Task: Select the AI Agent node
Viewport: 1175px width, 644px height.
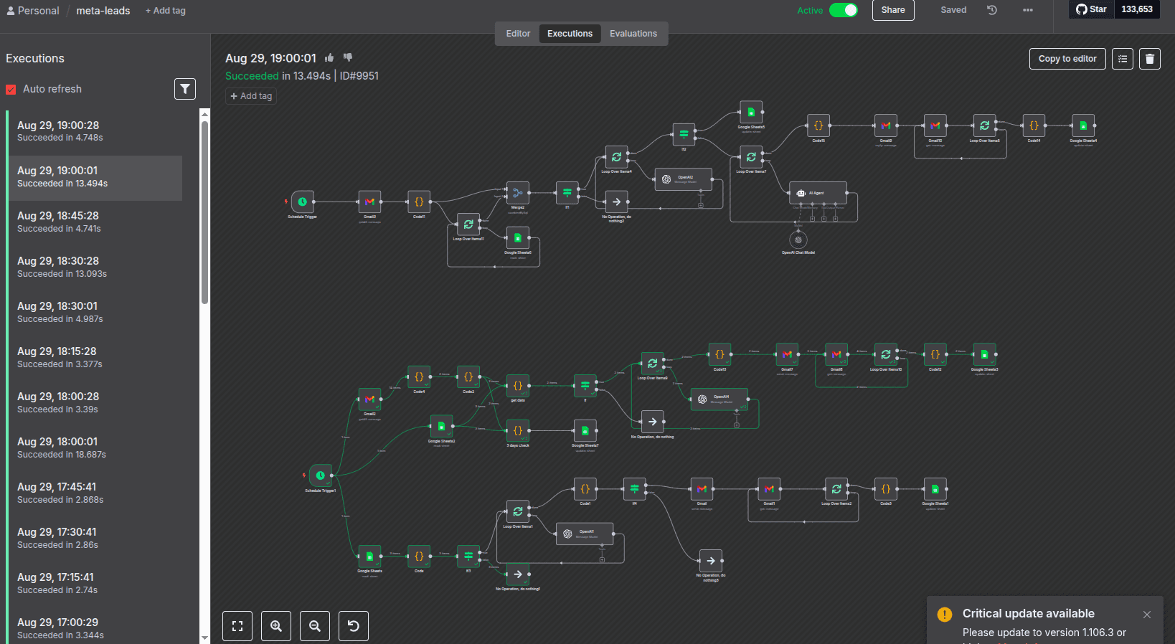Action: [x=818, y=193]
